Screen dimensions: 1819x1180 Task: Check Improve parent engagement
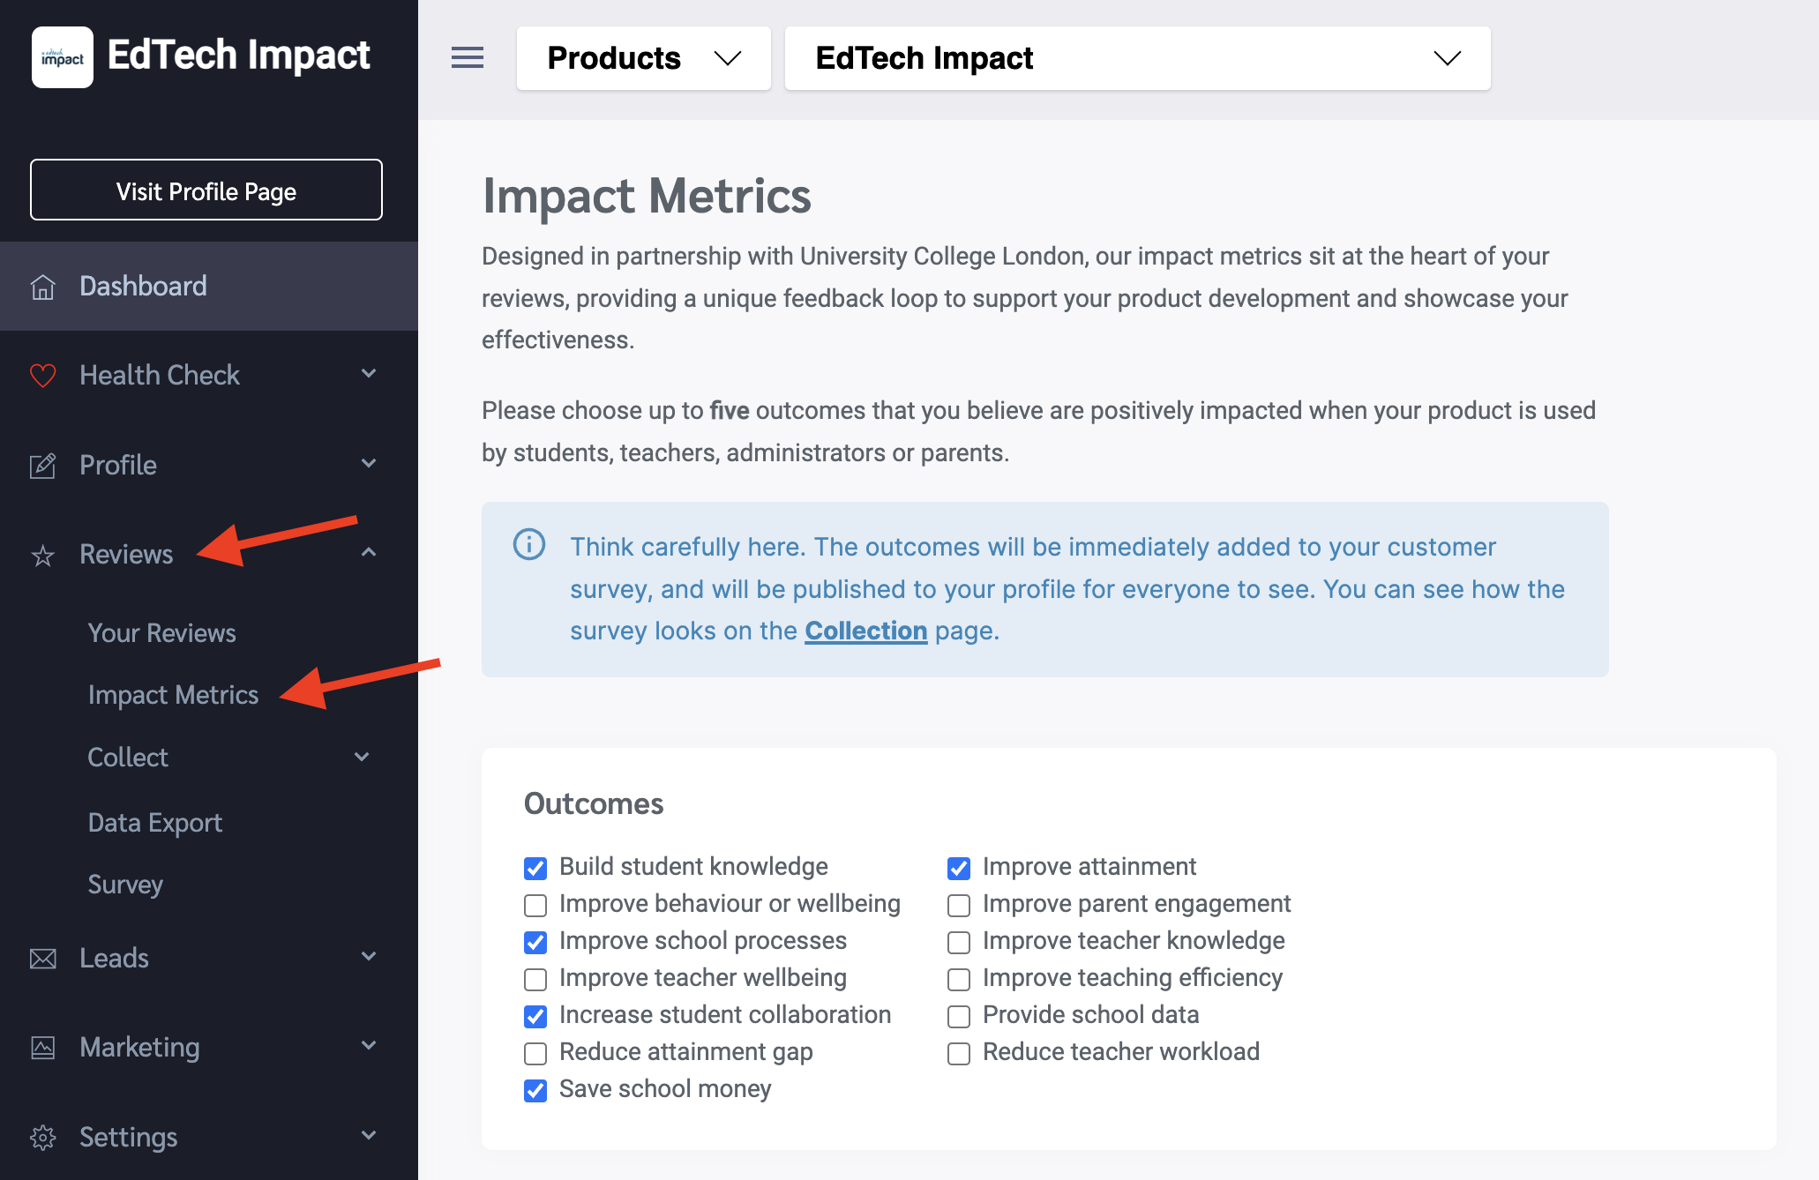[959, 905]
